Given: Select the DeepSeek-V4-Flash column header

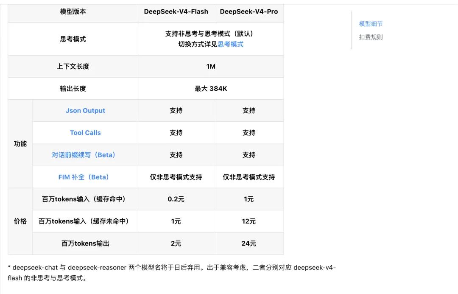Looking at the screenshot, I should coord(176,12).
